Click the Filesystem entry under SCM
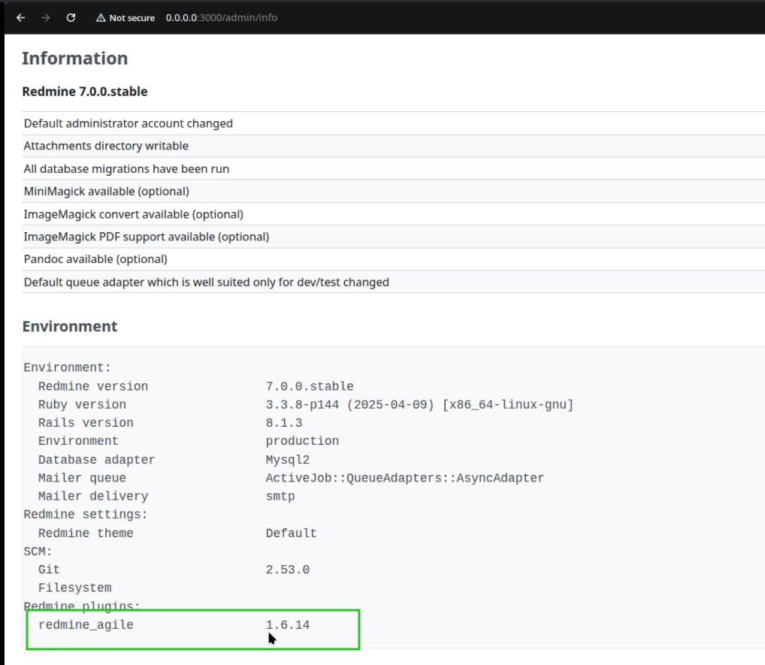 click(x=74, y=588)
